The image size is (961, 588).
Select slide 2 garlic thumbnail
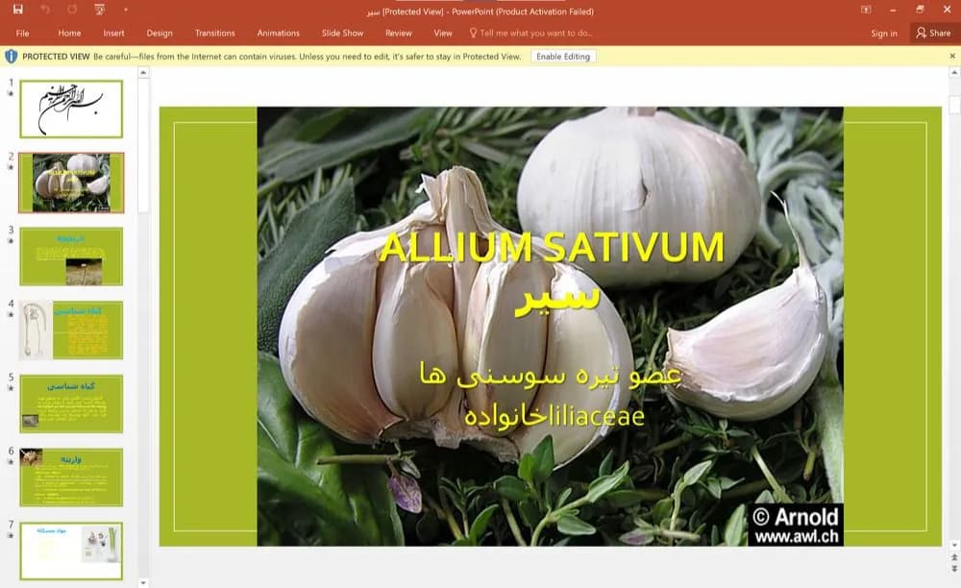[x=71, y=183]
